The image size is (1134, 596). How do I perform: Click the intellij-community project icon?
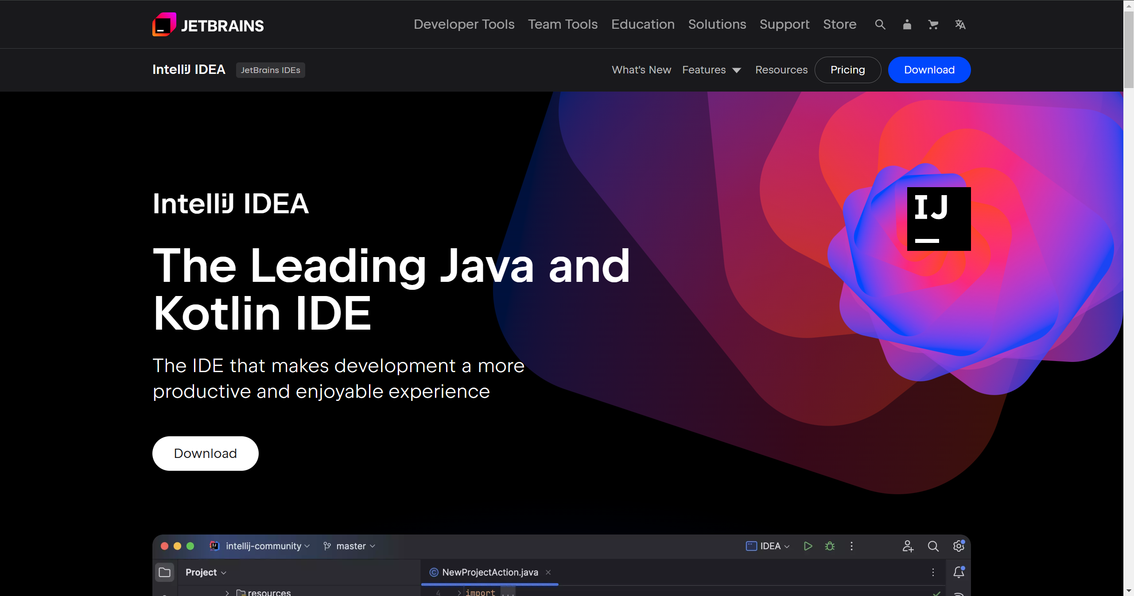[x=214, y=546]
